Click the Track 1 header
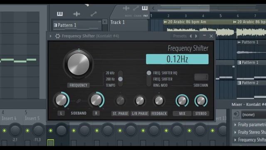This screenshot has height=150, width=266. pyautogui.click(x=129, y=25)
